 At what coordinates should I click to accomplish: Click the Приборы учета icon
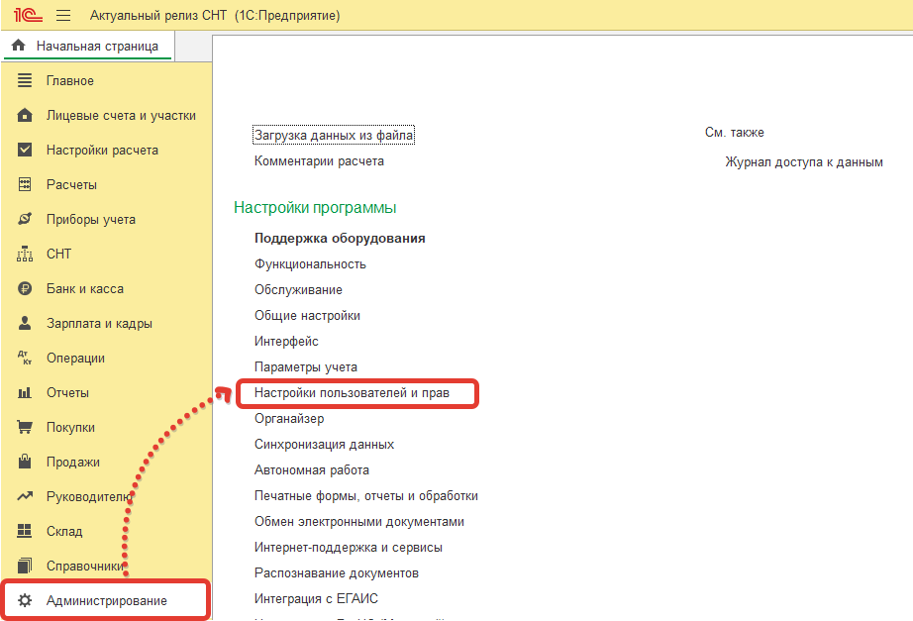pyautogui.click(x=26, y=219)
